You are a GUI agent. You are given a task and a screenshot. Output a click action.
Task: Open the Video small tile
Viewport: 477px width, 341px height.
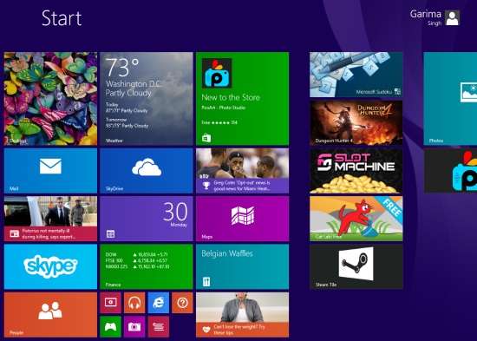(x=110, y=303)
